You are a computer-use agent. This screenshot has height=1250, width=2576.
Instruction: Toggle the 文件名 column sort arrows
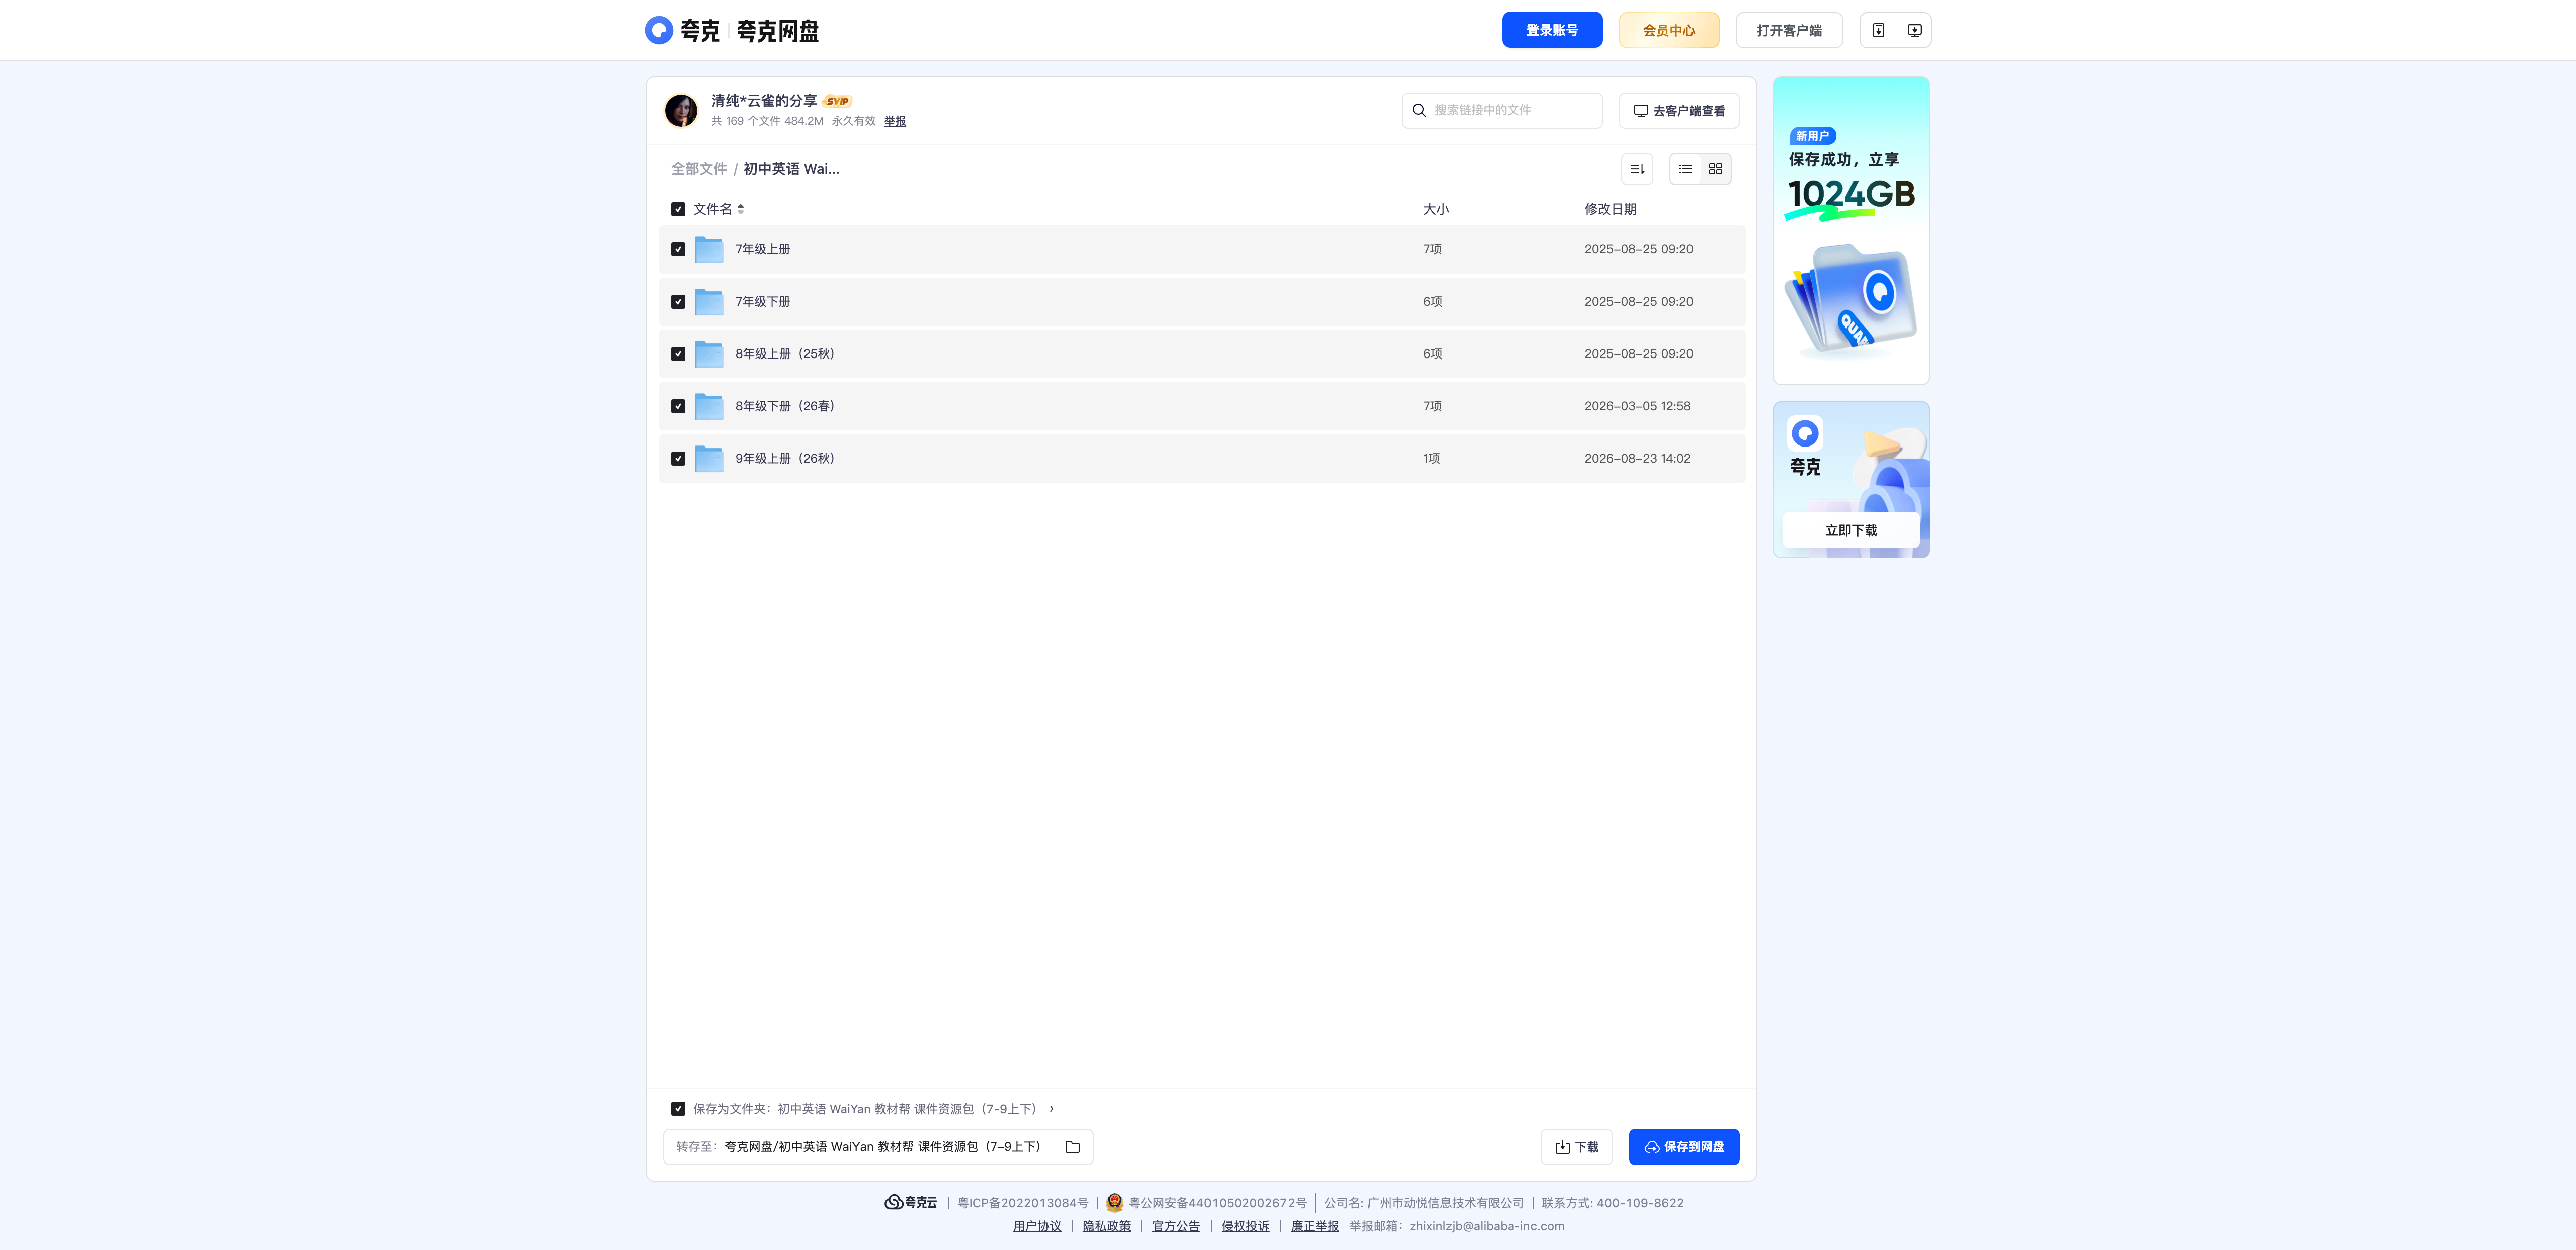click(x=740, y=209)
